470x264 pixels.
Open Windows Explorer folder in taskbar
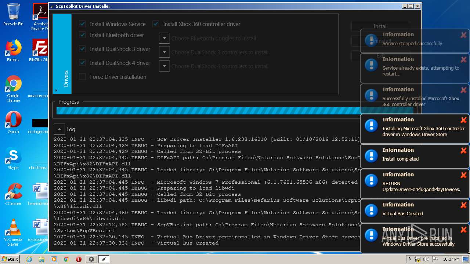click(41, 259)
